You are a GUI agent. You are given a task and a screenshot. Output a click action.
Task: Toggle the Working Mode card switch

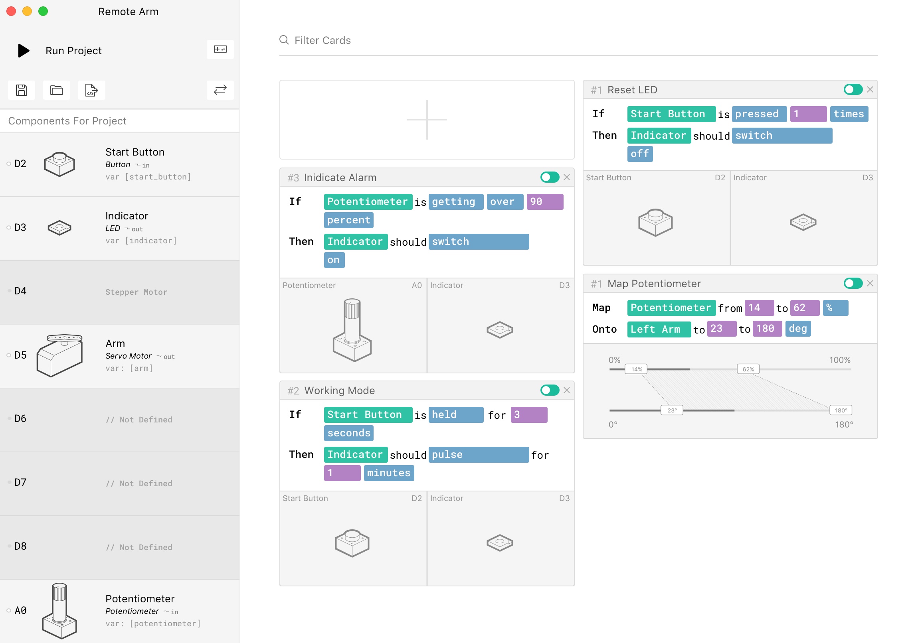tap(549, 391)
